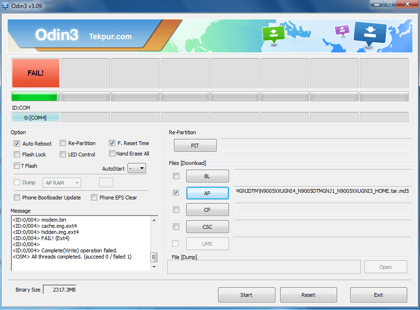This screenshot has height=310, width=420.
Task: Close the Odin3 window
Action: click(x=407, y=4)
